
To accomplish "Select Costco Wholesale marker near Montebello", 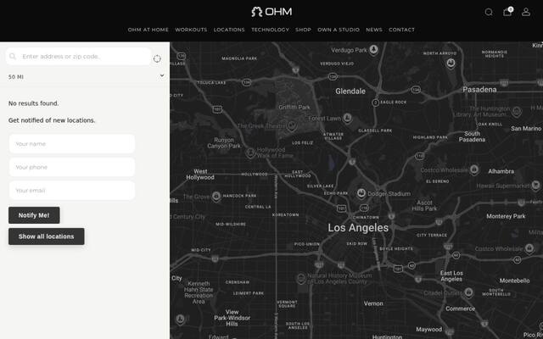I will coord(529,248).
